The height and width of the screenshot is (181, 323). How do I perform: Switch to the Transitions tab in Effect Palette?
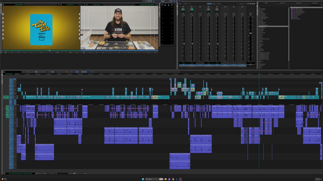click(x=282, y=3)
